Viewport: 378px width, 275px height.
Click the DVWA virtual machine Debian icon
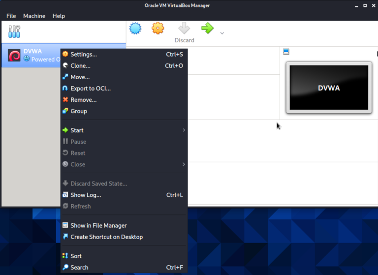pos(14,55)
